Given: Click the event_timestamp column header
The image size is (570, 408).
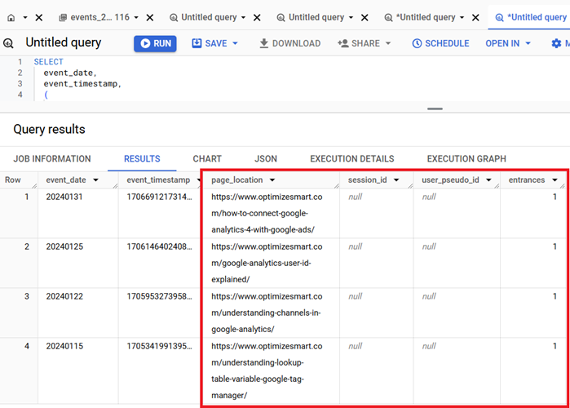Looking at the screenshot, I should (158, 180).
